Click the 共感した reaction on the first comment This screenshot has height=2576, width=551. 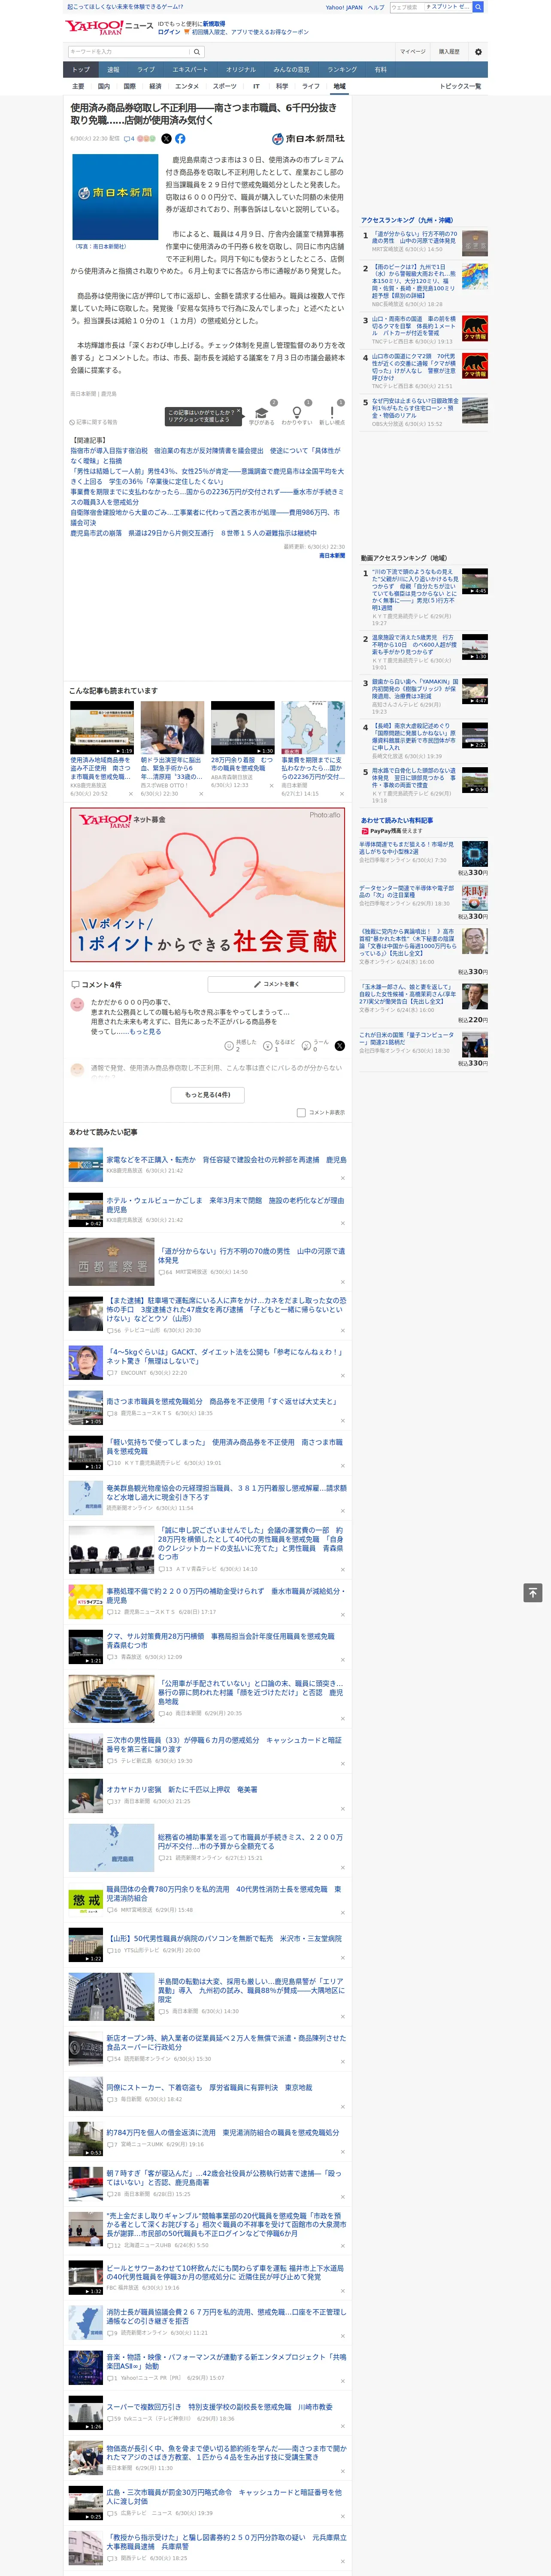pyautogui.click(x=229, y=1045)
